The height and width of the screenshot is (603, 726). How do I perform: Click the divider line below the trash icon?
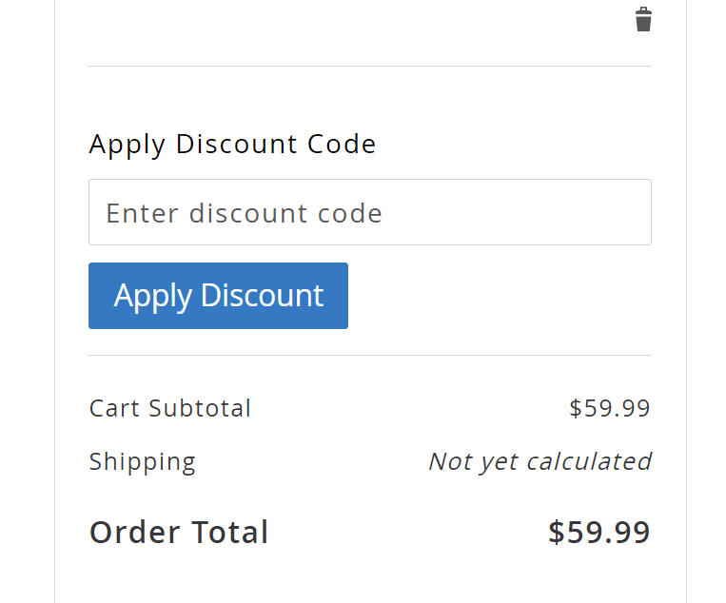click(370, 67)
